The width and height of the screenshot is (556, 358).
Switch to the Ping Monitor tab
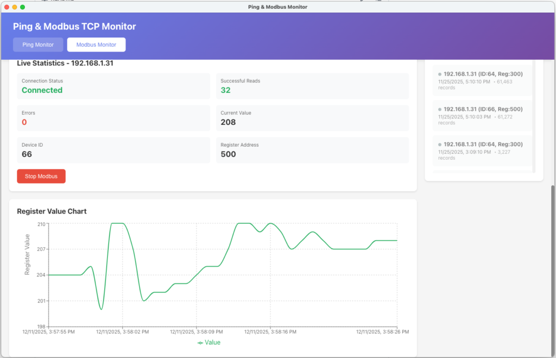click(x=38, y=45)
